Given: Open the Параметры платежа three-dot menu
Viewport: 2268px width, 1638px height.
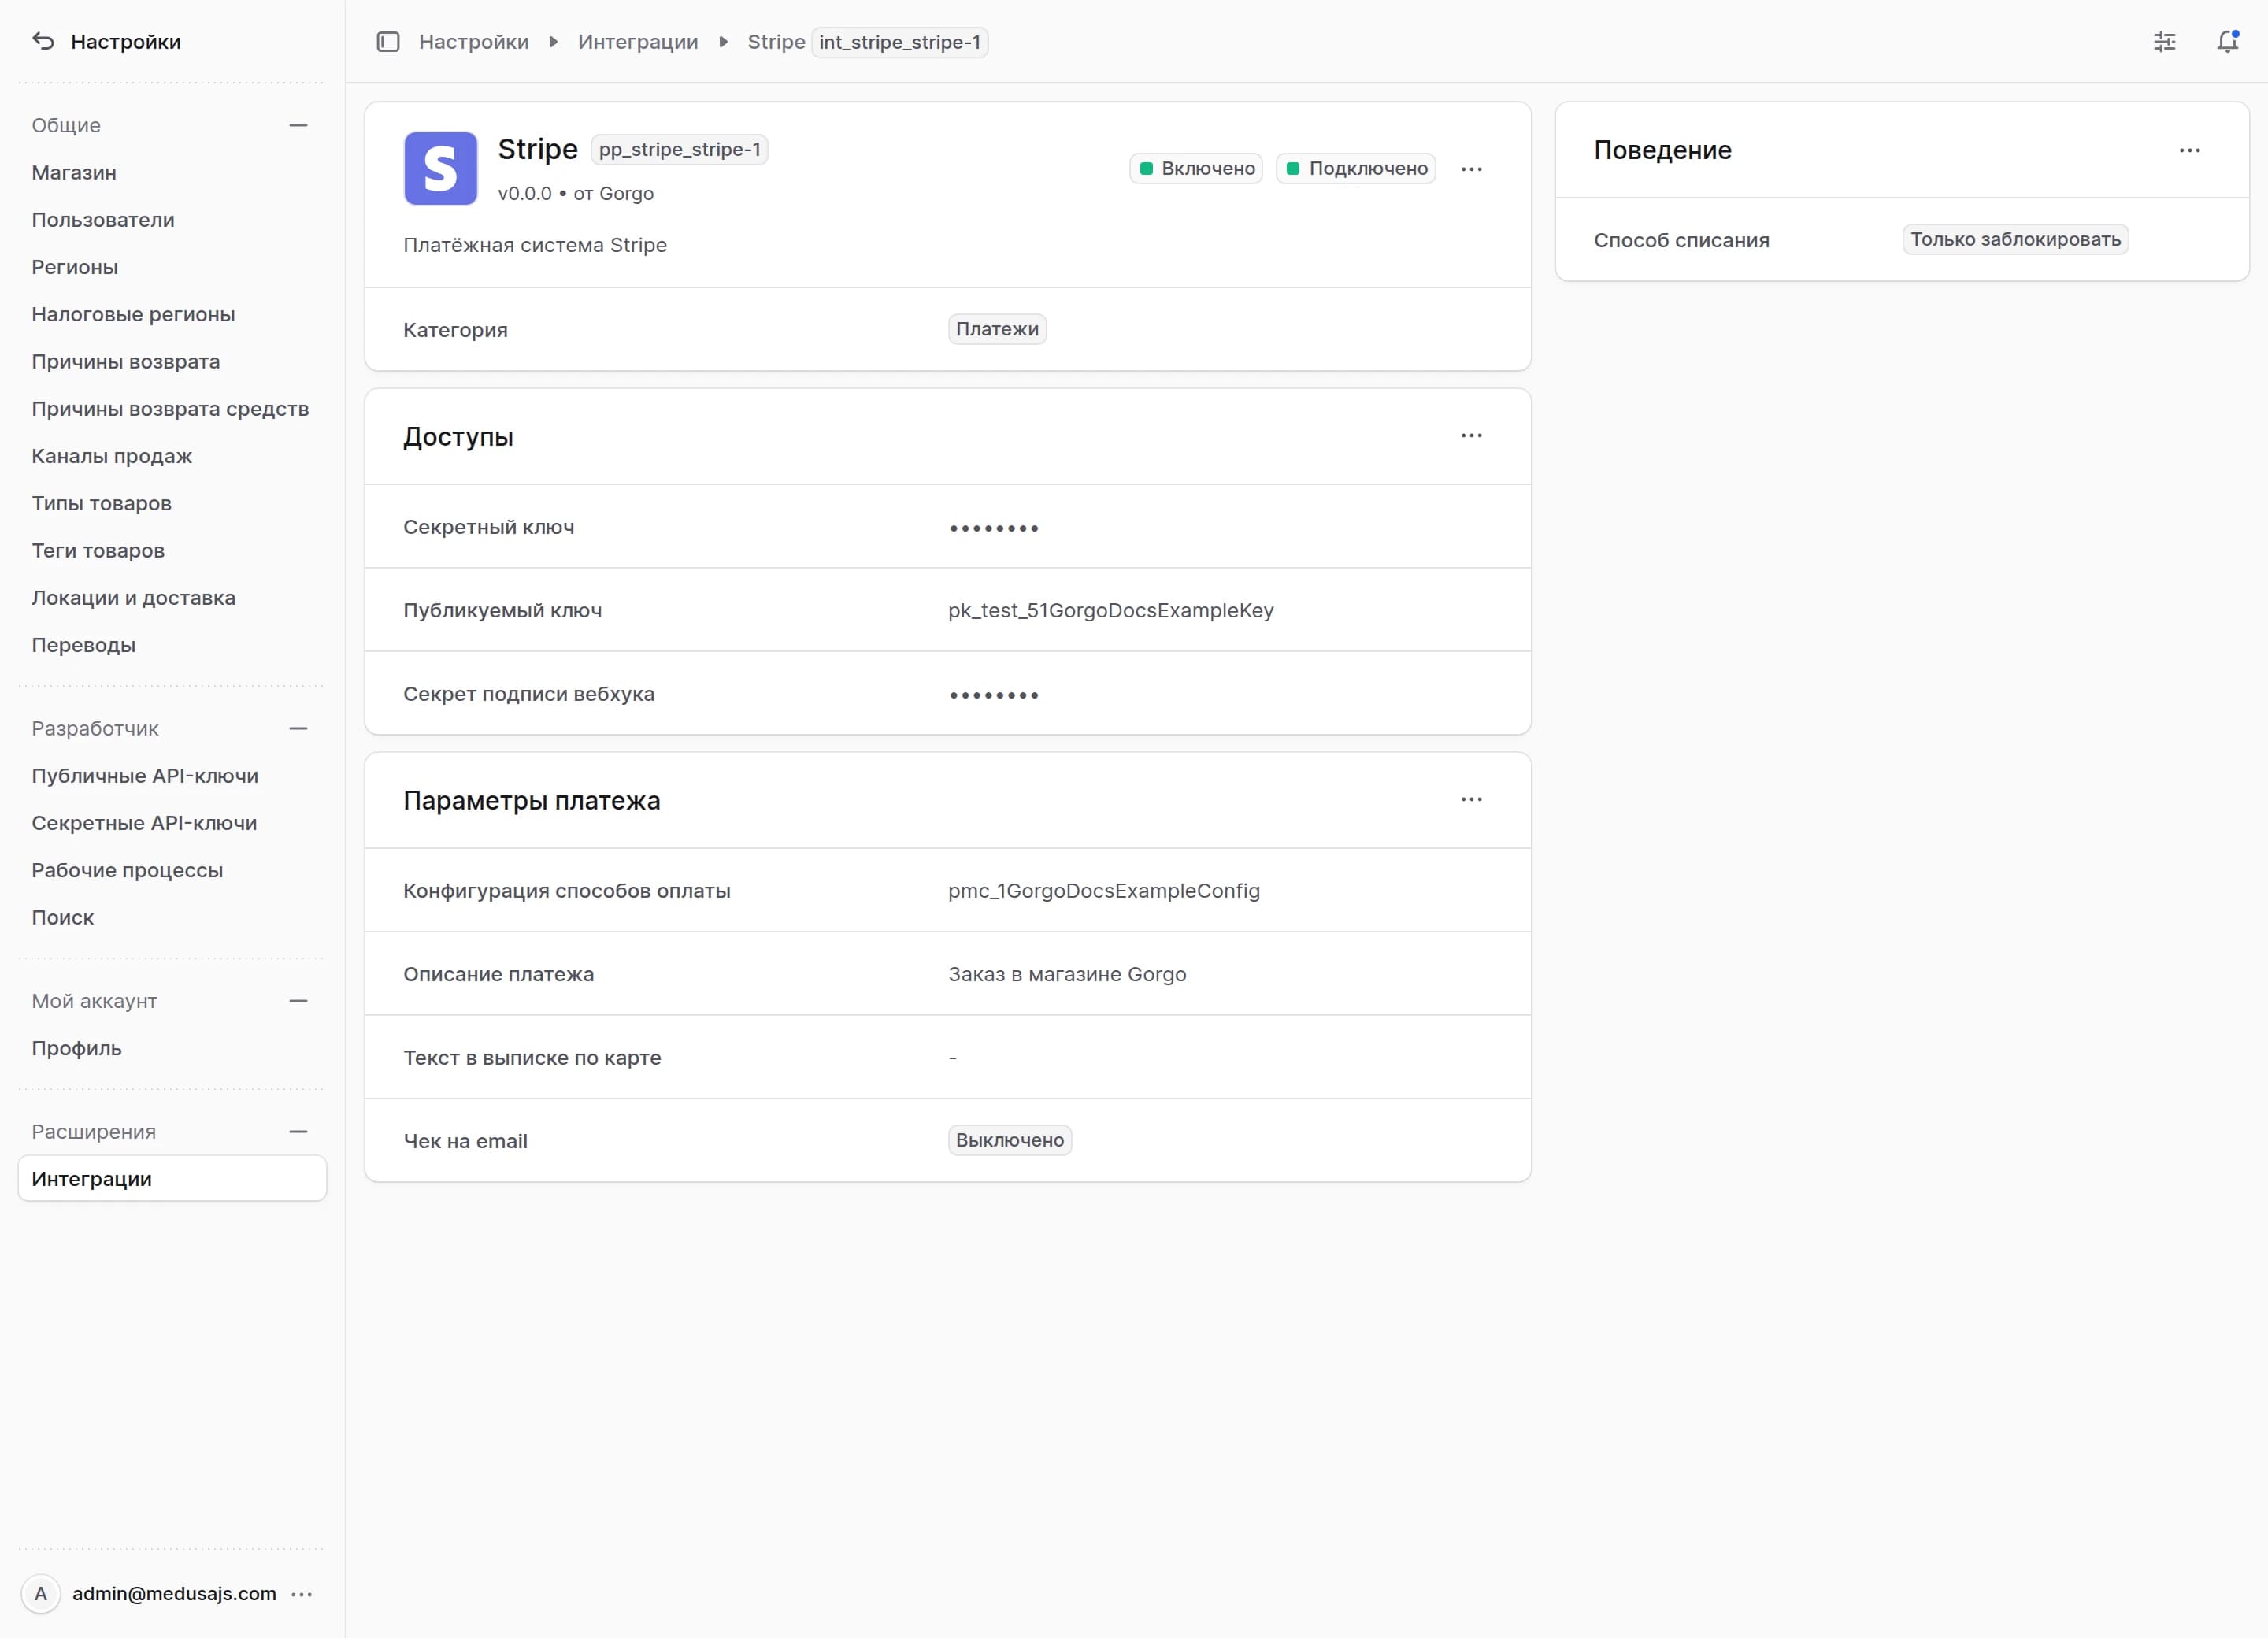Looking at the screenshot, I should 1471,800.
